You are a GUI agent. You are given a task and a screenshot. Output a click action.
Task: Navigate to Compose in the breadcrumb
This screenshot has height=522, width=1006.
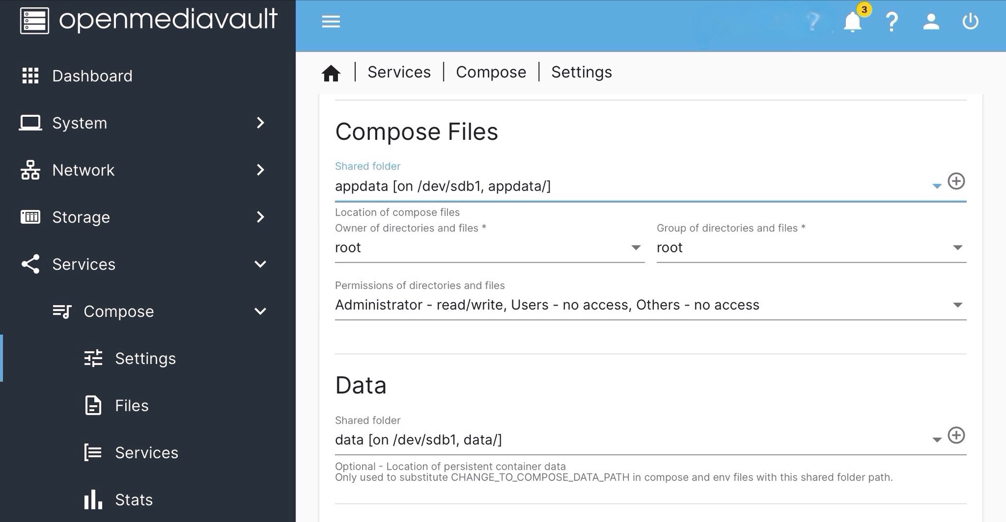point(491,72)
